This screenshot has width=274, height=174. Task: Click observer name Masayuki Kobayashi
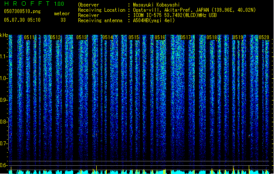click(156, 5)
